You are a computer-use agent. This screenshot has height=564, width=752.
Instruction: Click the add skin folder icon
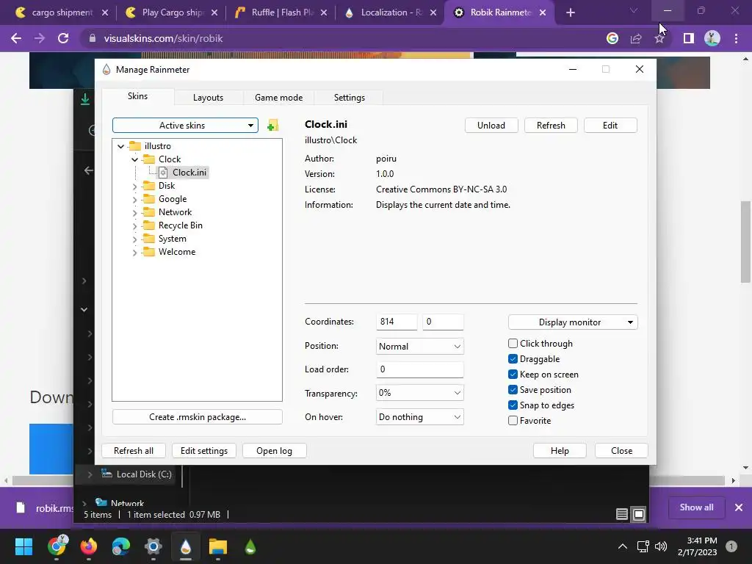click(x=272, y=126)
